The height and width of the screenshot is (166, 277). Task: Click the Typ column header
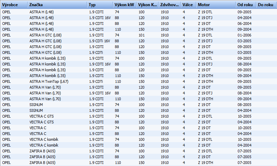pyautogui.click(x=100, y=5)
